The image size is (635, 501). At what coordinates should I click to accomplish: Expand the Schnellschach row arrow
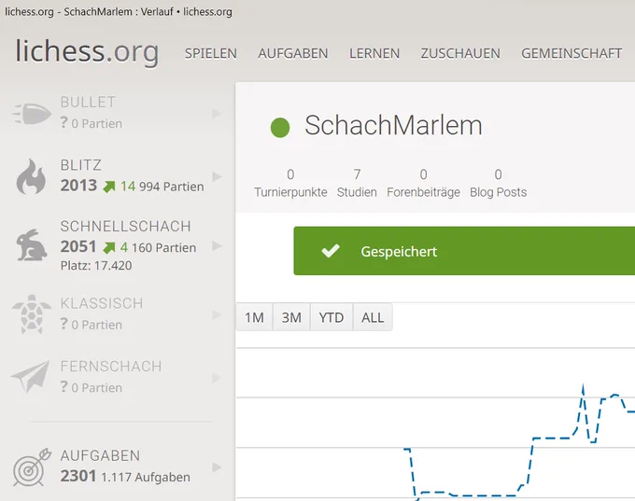click(217, 246)
